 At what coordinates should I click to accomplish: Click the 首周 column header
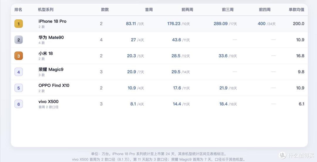point(149,9)
